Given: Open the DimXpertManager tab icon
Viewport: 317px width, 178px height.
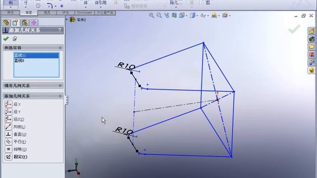Looking at the screenshot, I should 34,22.
